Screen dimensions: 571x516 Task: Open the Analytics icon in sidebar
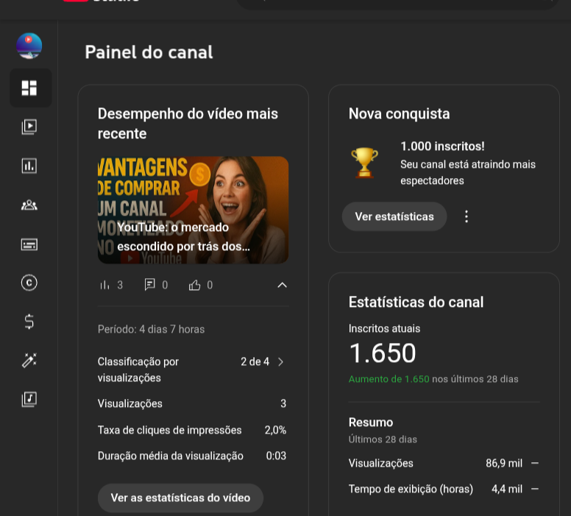coord(29,166)
